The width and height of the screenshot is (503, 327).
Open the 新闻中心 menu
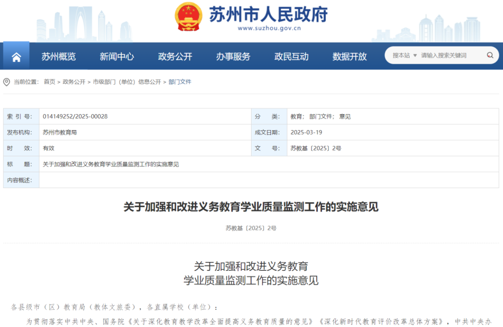click(x=116, y=57)
